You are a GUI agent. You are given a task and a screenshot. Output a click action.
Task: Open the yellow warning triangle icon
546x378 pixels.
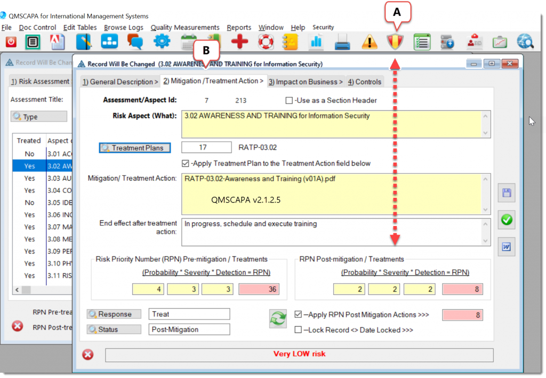point(370,43)
